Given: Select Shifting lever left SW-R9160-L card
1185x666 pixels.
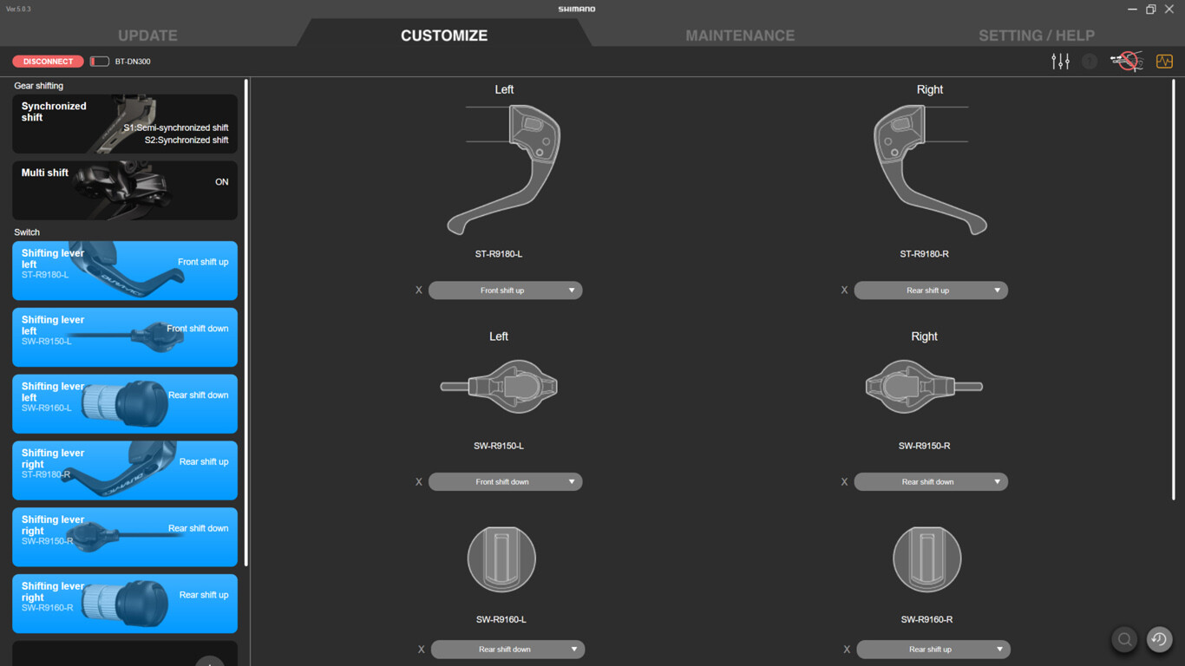Looking at the screenshot, I should tap(125, 404).
